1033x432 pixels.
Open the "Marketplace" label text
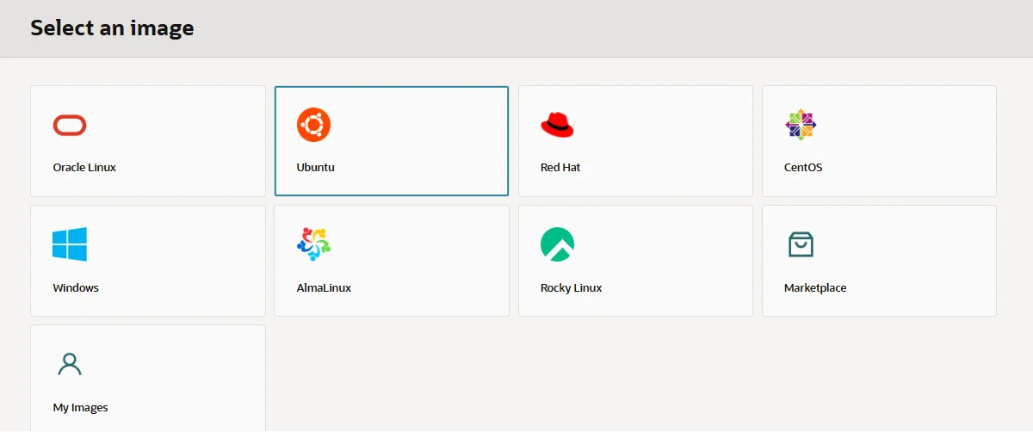tap(815, 288)
